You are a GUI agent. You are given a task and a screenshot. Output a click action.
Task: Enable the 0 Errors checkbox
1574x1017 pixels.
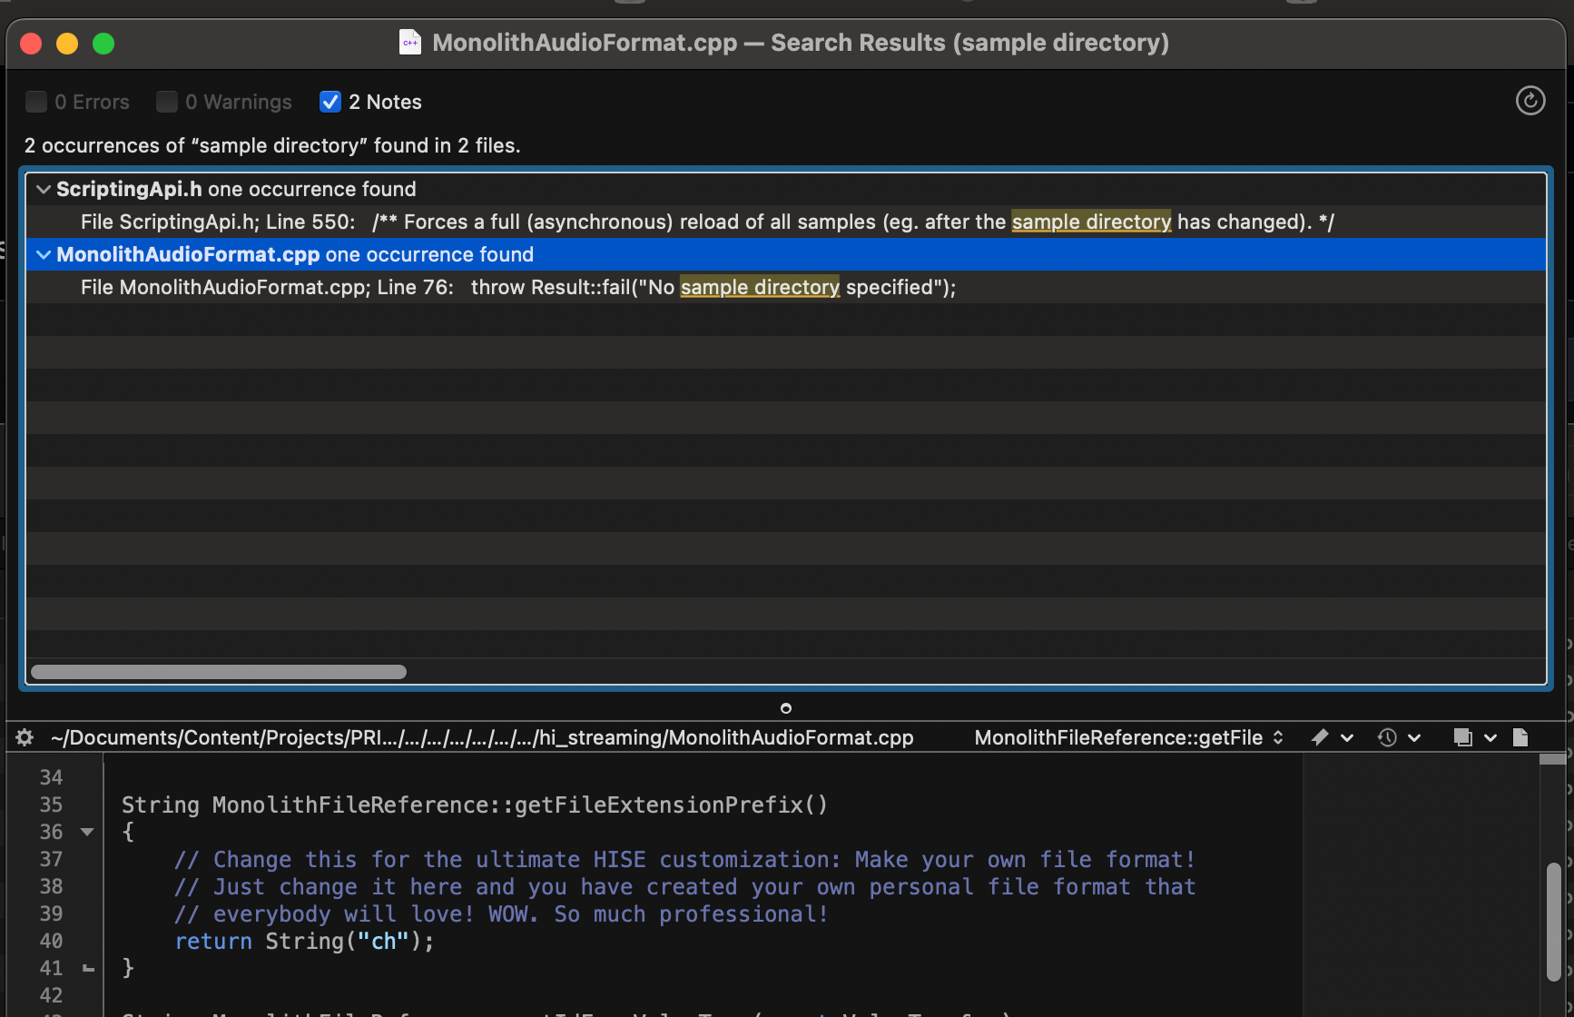coord(36,102)
